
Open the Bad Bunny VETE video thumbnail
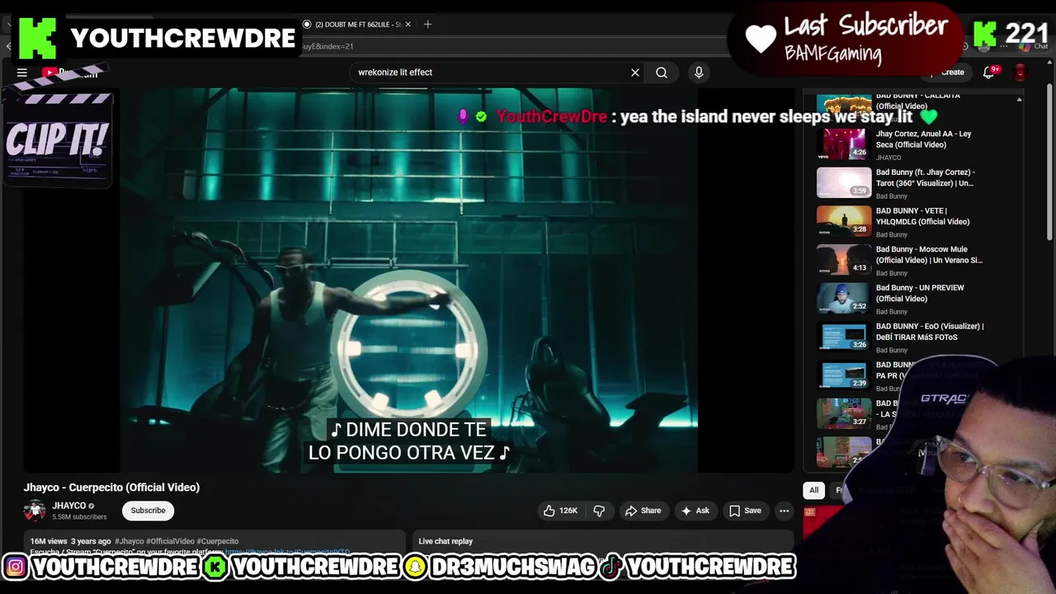[844, 221]
